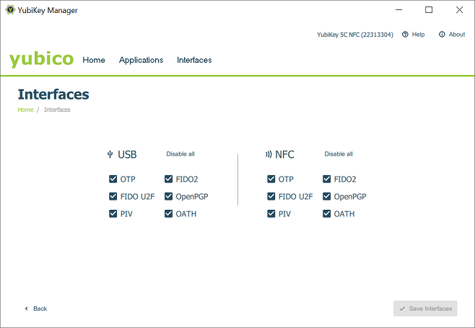The image size is (475, 328).
Task: Maximize the YubiKey Manager window
Action: (429, 9)
